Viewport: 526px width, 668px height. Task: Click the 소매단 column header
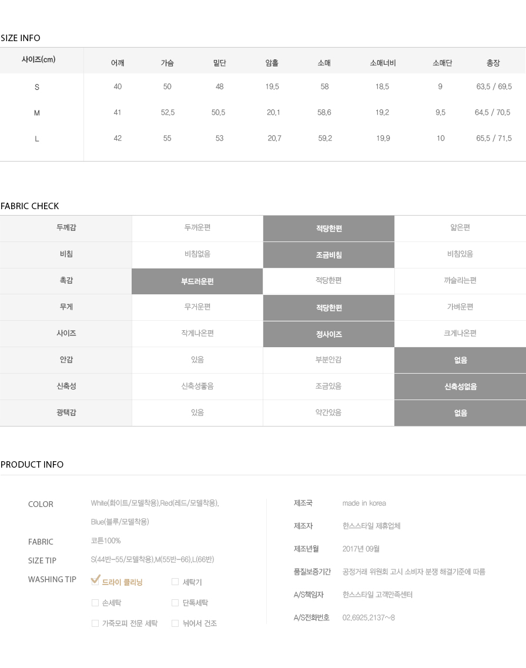coord(443,63)
